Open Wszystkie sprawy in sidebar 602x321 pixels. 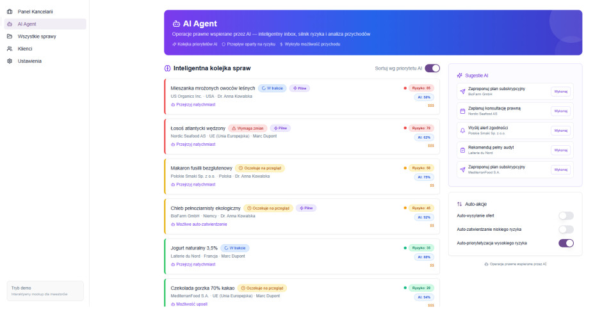[x=37, y=36]
